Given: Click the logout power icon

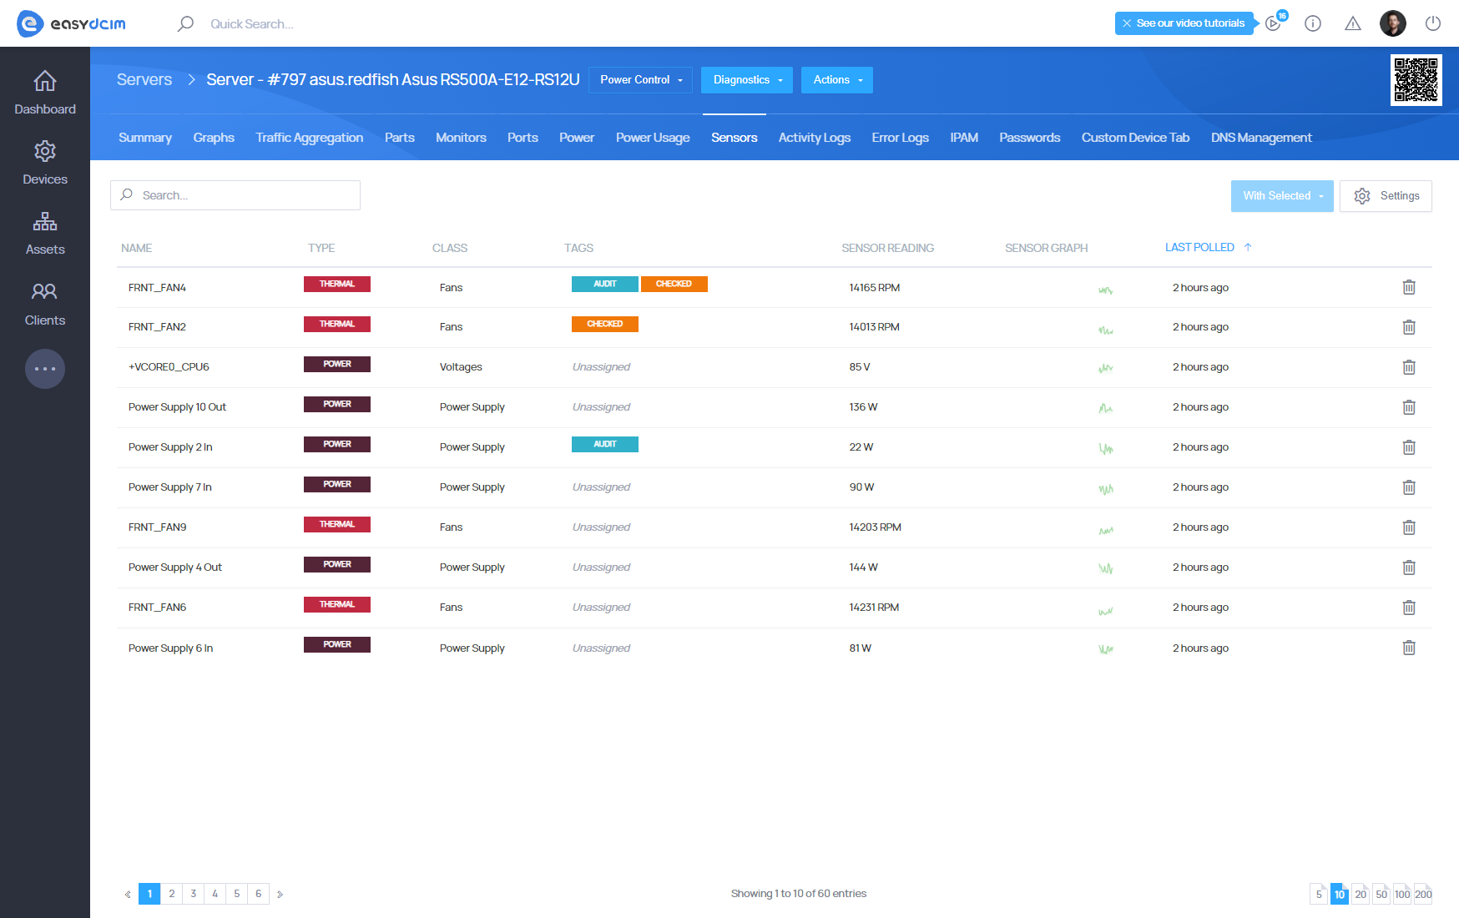Looking at the screenshot, I should coord(1433,23).
